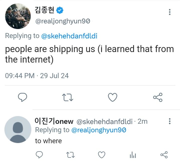Open reply on the main tweet
Viewport: 180px width, 162px height.
pos(23,97)
